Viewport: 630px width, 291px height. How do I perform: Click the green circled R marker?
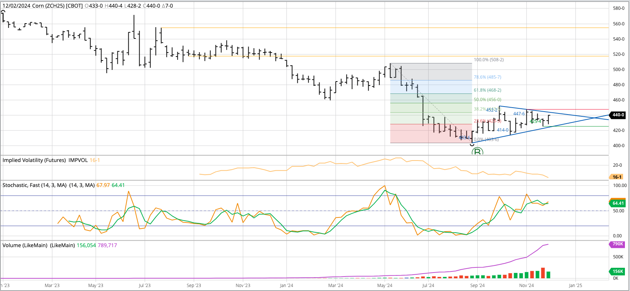tap(477, 151)
